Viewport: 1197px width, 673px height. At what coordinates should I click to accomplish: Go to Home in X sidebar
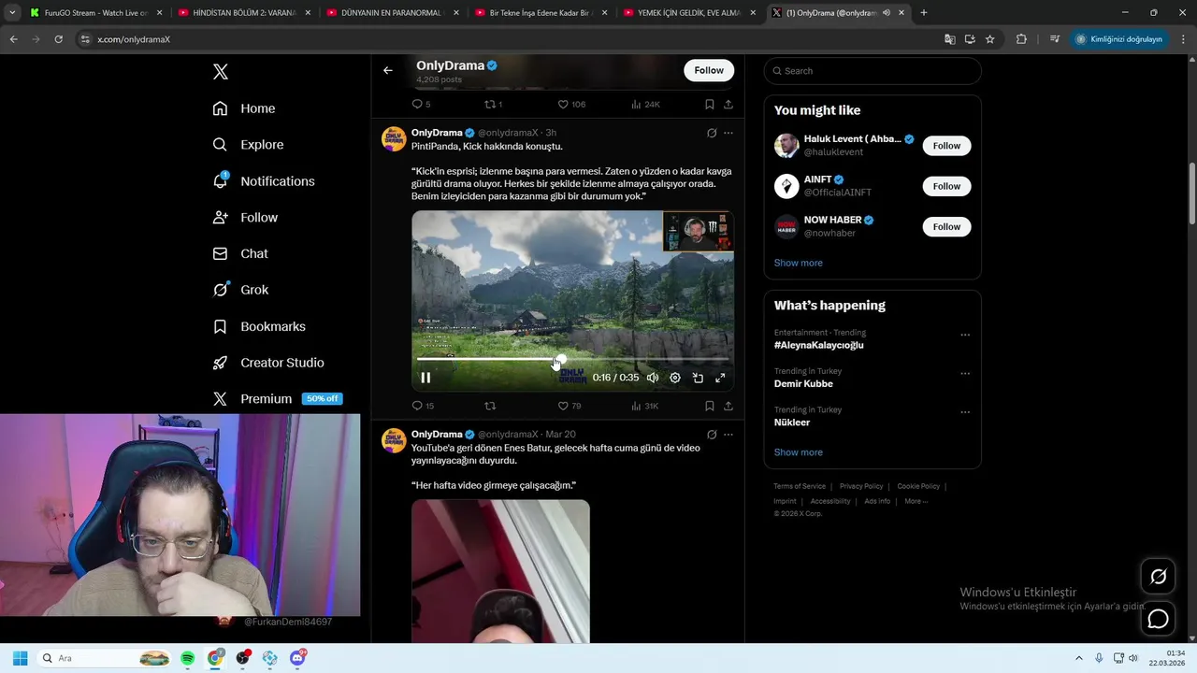[244, 108]
